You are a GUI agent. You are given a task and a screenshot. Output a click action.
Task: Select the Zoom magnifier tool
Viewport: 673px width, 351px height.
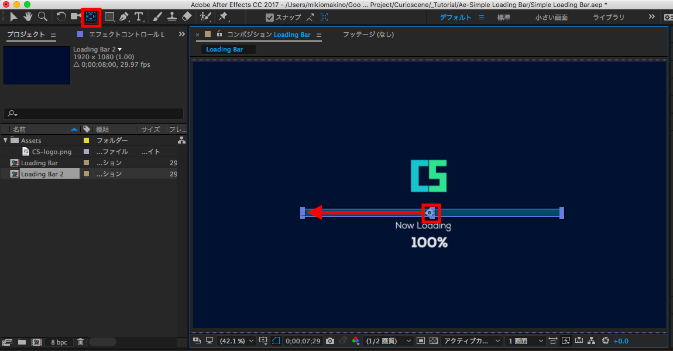coord(42,16)
